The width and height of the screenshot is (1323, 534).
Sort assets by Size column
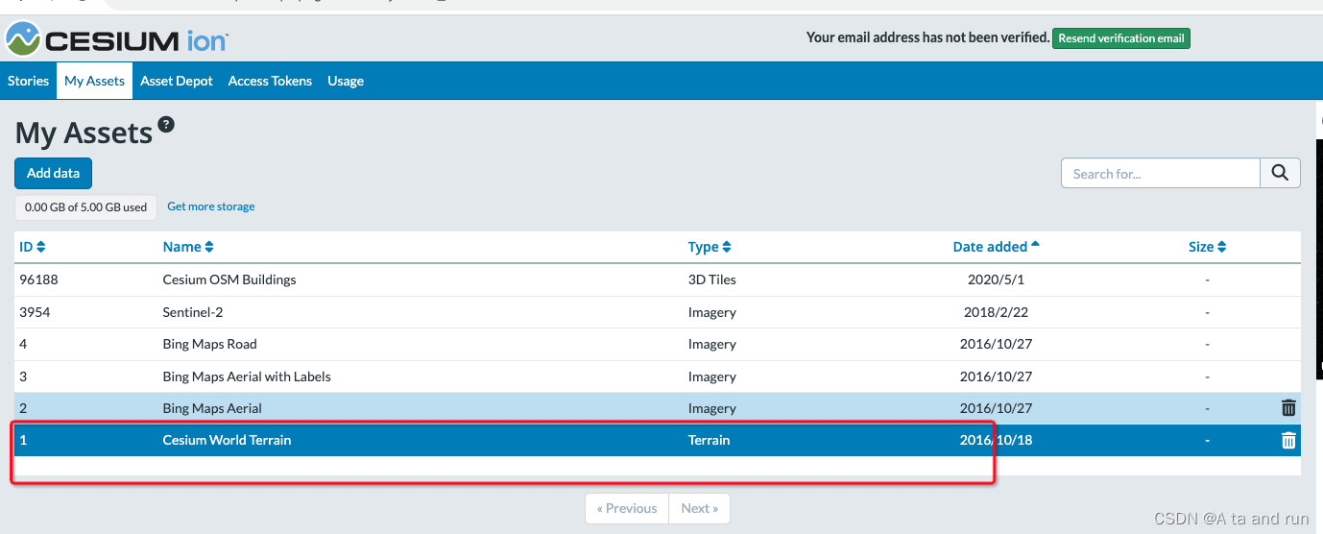1207,247
